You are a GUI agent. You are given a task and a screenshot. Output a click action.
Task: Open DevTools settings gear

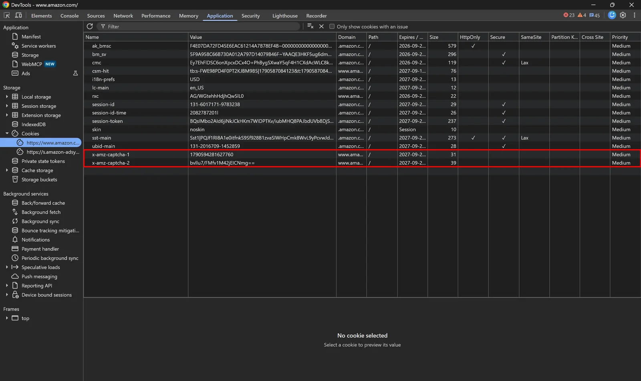(x=623, y=15)
